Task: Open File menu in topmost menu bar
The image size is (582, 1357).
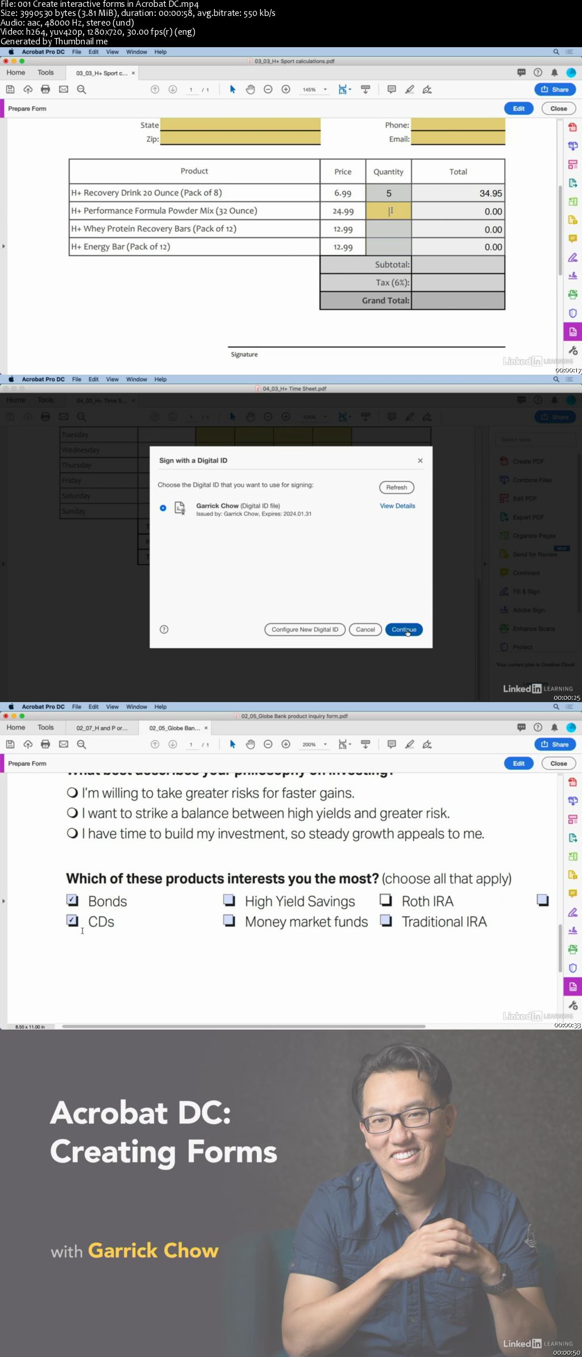Action: click(77, 52)
